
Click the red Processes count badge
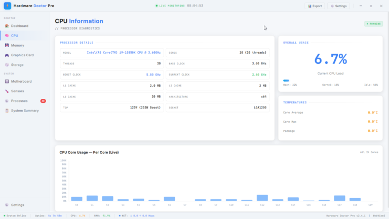click(x=43, y=101)
